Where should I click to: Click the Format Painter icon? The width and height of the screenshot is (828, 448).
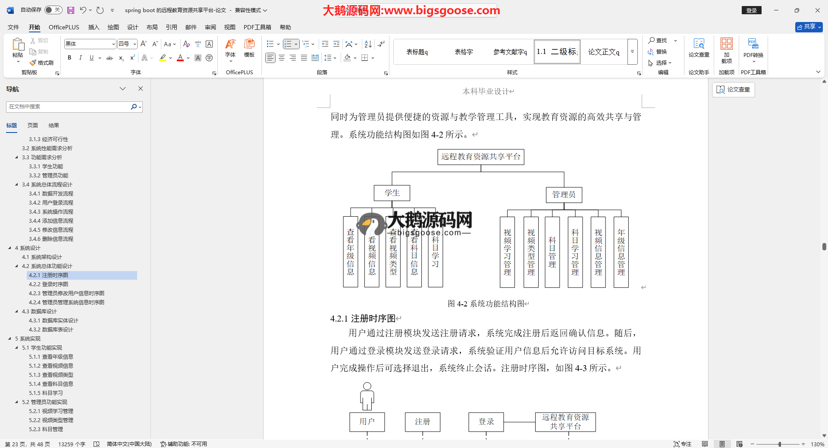point(42,63)
